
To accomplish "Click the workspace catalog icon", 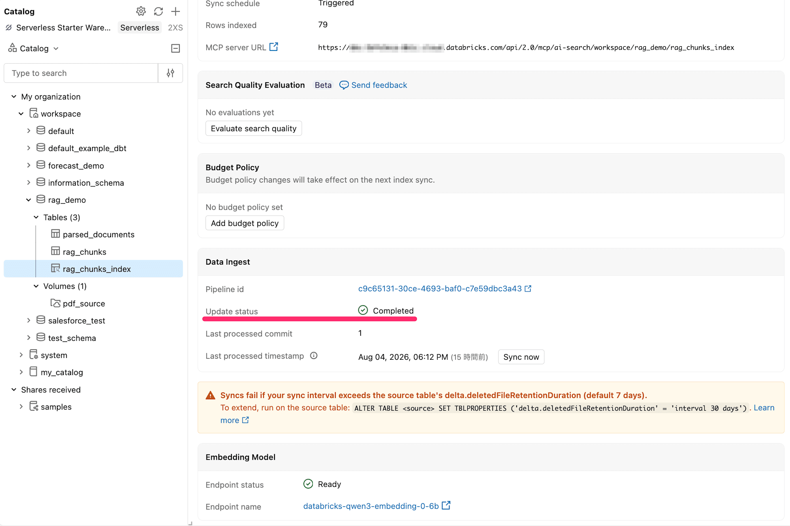I will 34,113.
